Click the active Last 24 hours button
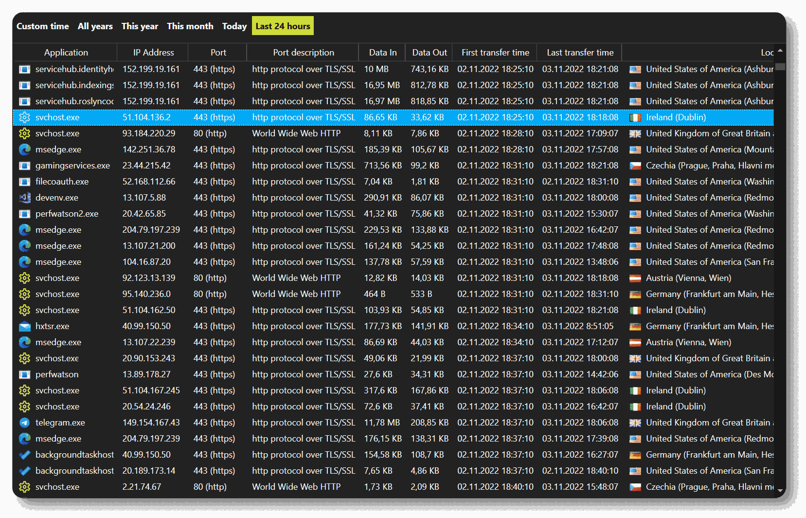Image resolution: width=806 pixels, height=518 pixels. 283,26
